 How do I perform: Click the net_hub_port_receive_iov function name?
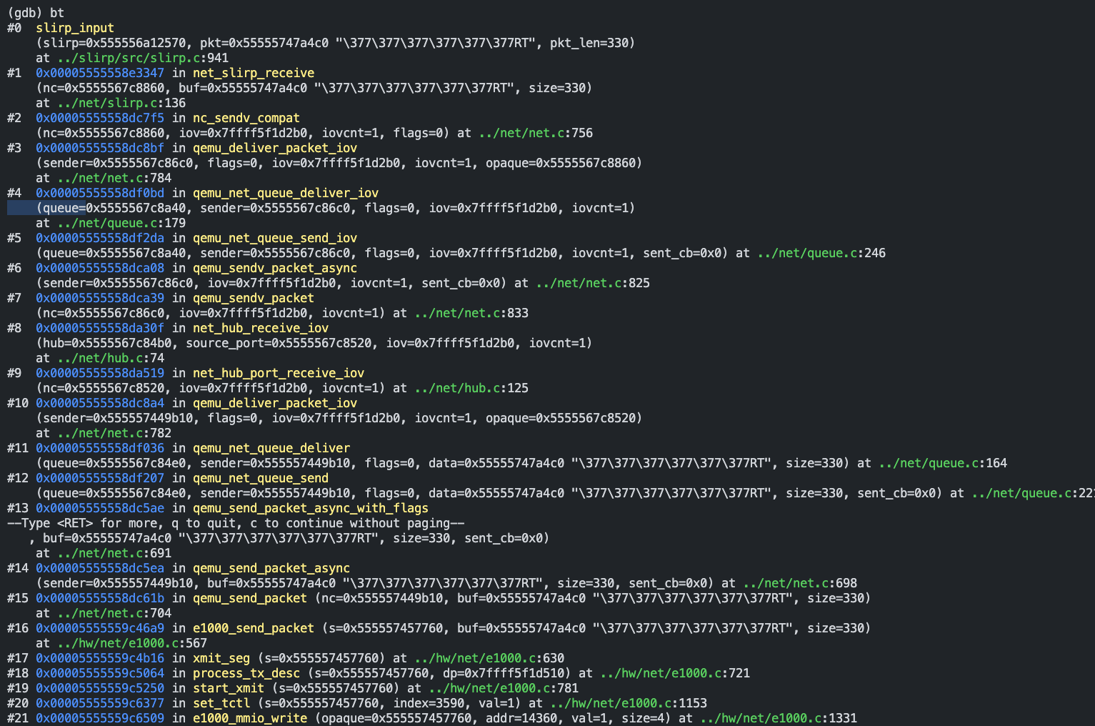279,373
